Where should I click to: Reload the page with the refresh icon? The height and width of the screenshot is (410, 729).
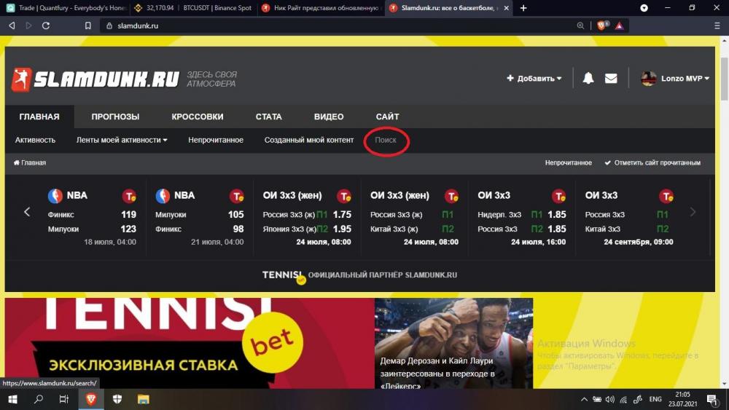click(x=45, y=25)
